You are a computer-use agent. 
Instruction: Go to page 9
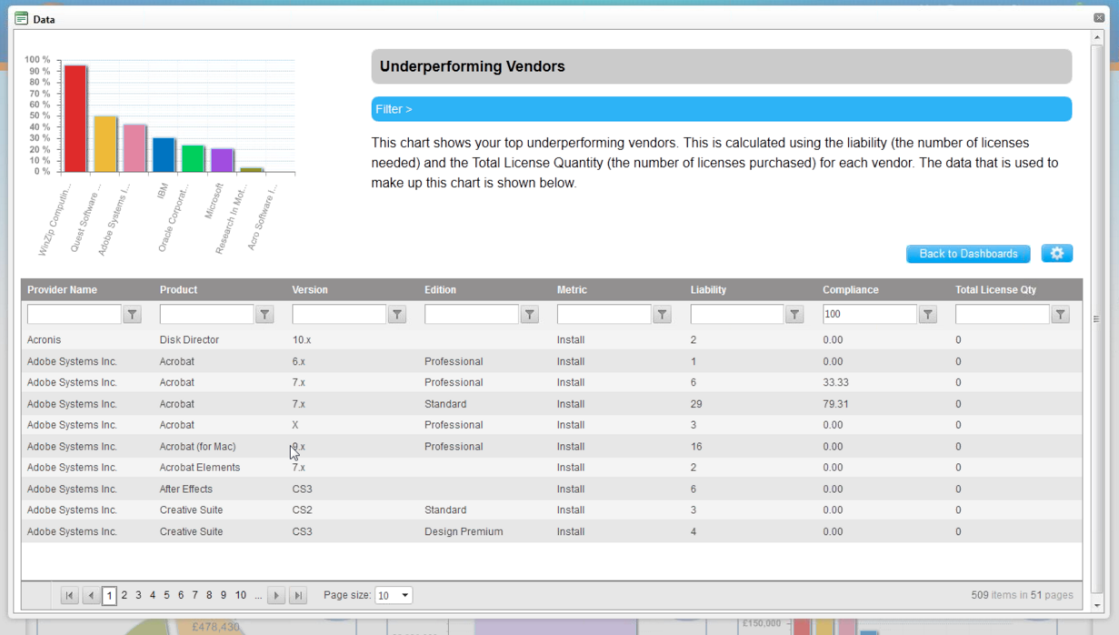click(x=223, y=595)
